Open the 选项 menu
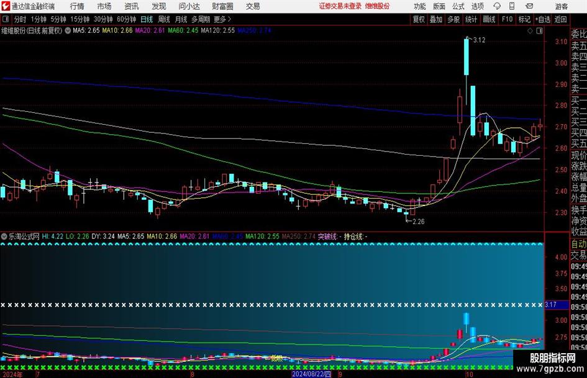The width and height of the screenshot is (587, 378). pos(478,6)
